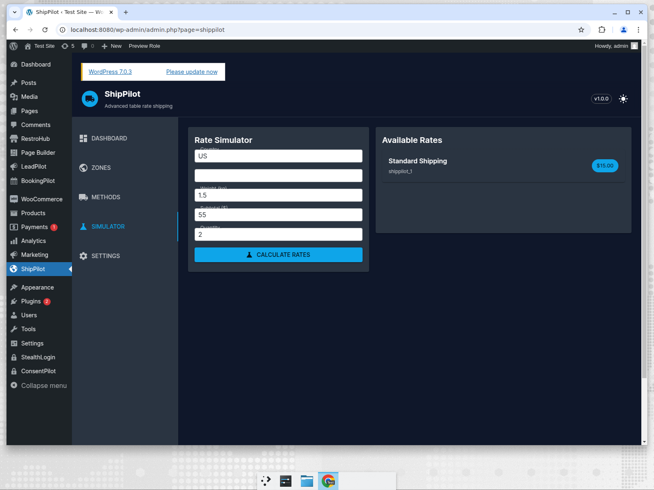Bookmark this page with the star

pyautogui.click(x=581, y=30)
